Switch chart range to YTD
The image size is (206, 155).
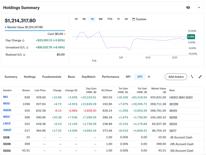(110, 19)
